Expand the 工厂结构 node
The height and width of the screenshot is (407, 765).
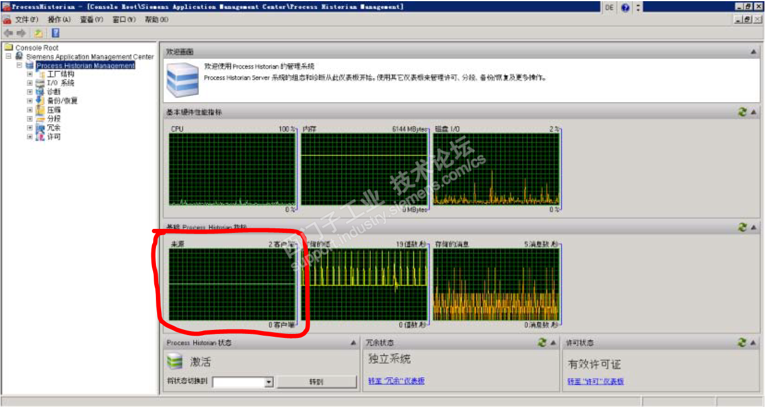(29, 74)
